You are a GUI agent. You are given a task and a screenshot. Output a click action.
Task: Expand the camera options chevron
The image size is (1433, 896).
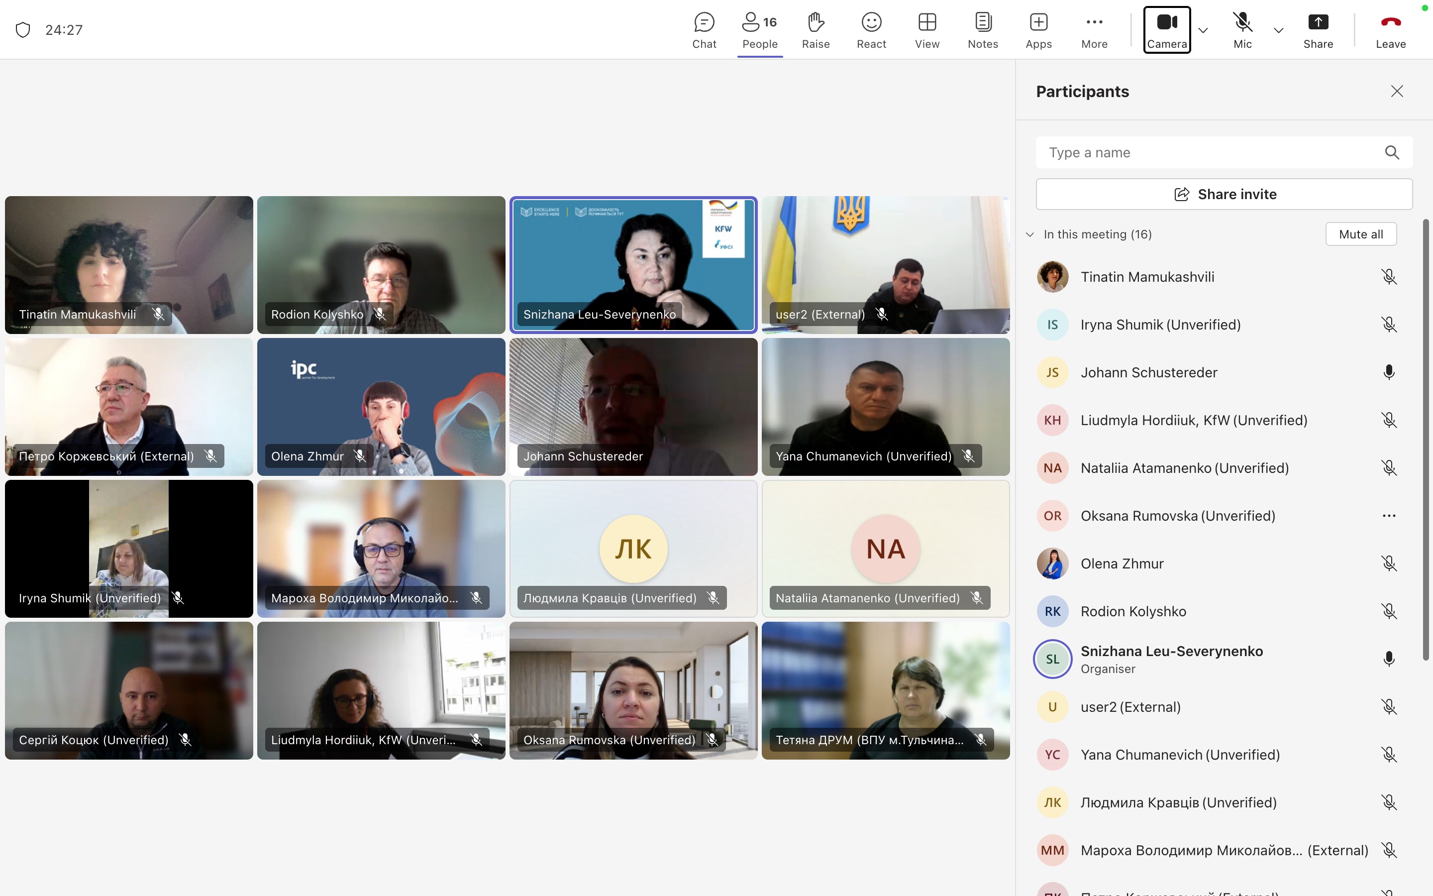(1203, 30)
